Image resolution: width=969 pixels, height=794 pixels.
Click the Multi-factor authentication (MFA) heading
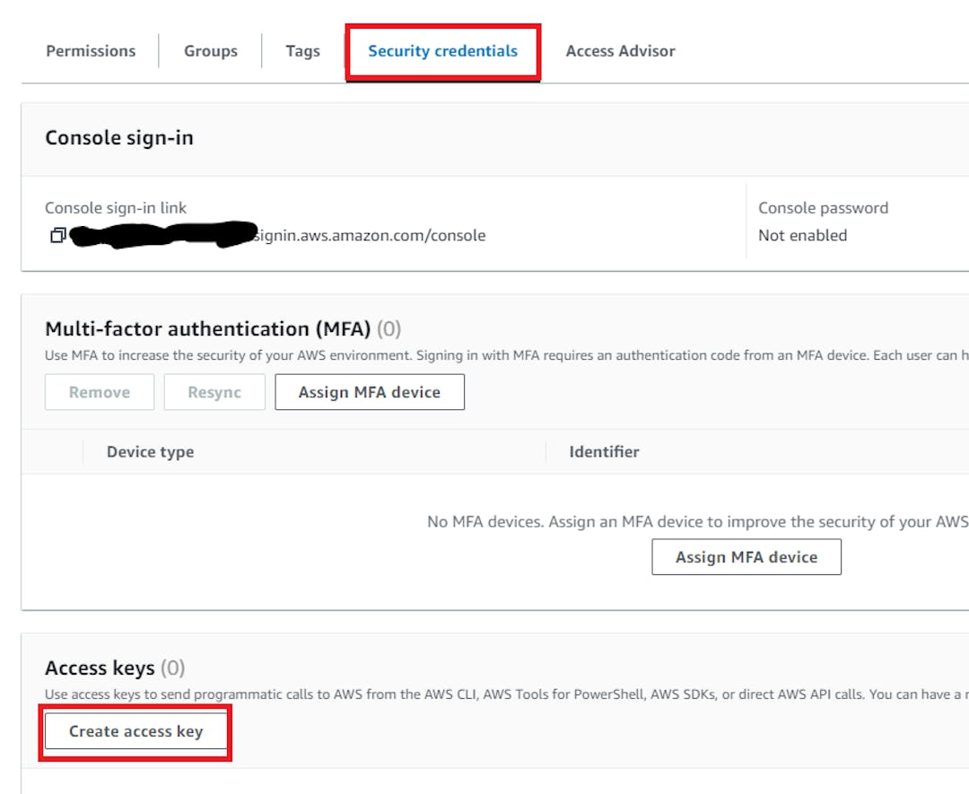point(208,329)
